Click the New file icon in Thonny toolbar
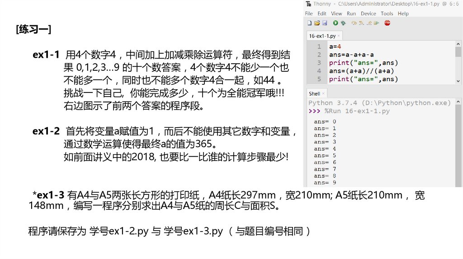The image size is (463, 259). 309,23
